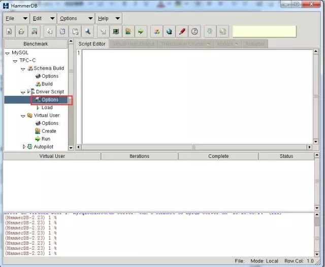This screenshot has width=325, height=267.
Task: Click the Complete column header
Action: click(x=218, y=156)
